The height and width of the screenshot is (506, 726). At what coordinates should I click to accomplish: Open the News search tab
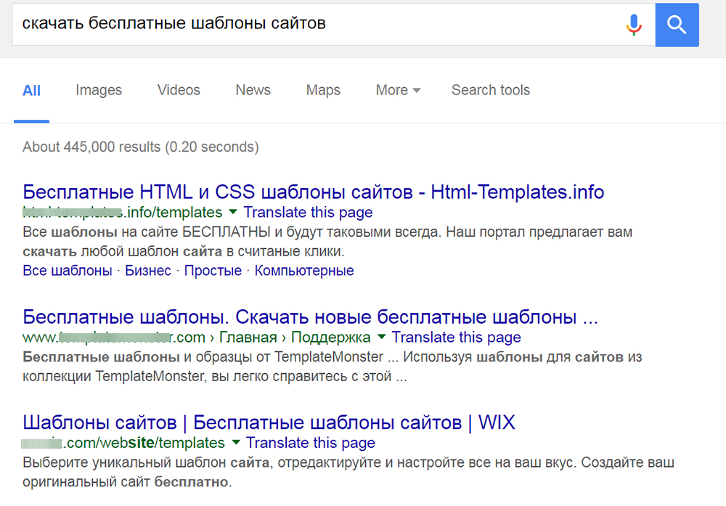point(253,90)
